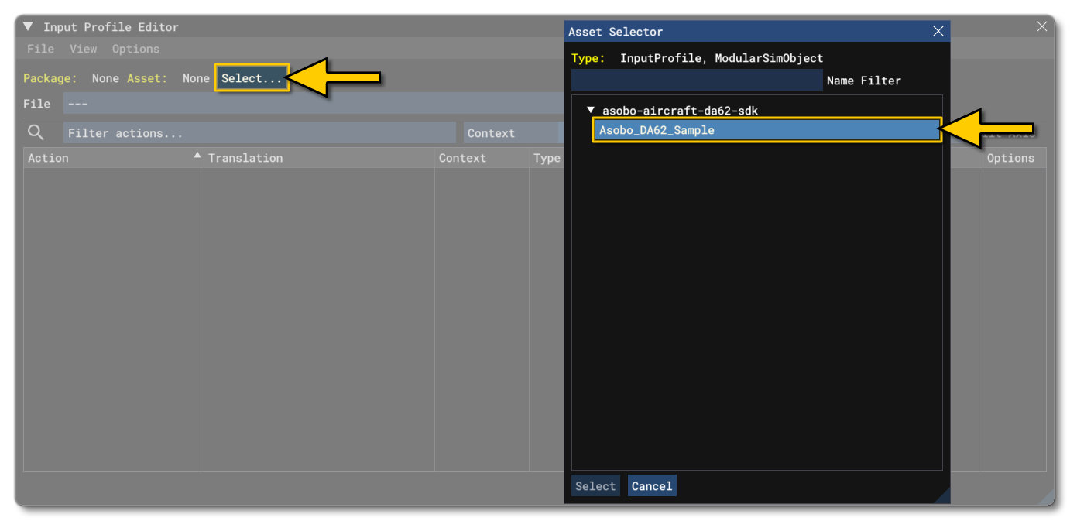Close the Asset Selector with the X icon
The width and height of the screenshot is (1070, 521).
tap(938, 32)
